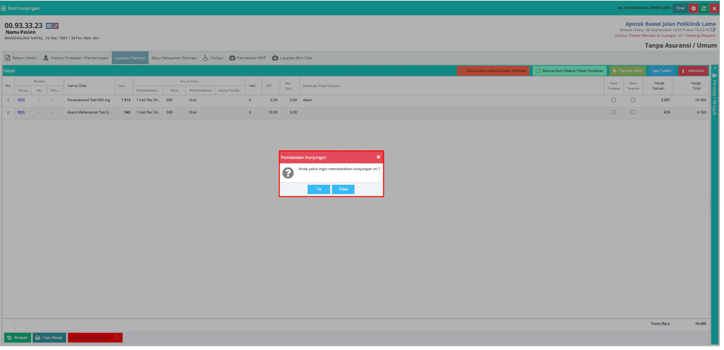Open the blue patient list icon
This screenshot has height=350, width=724.
[49, 26]
